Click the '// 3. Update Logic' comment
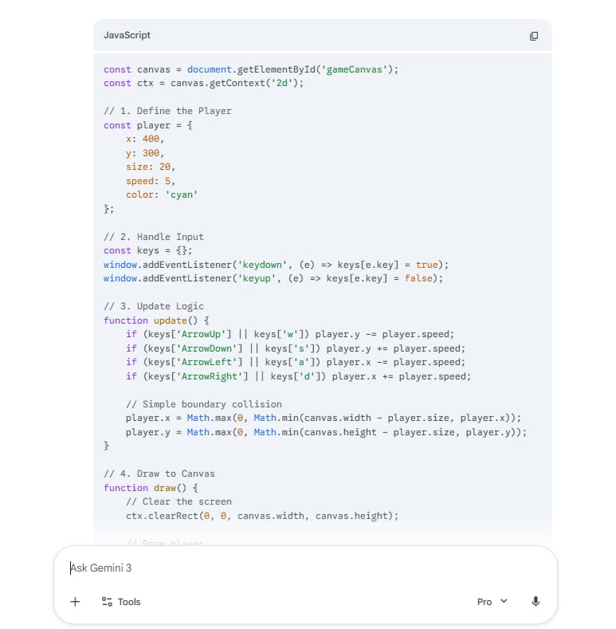This screenshot has height=629, width=616. tap(154, 306)
